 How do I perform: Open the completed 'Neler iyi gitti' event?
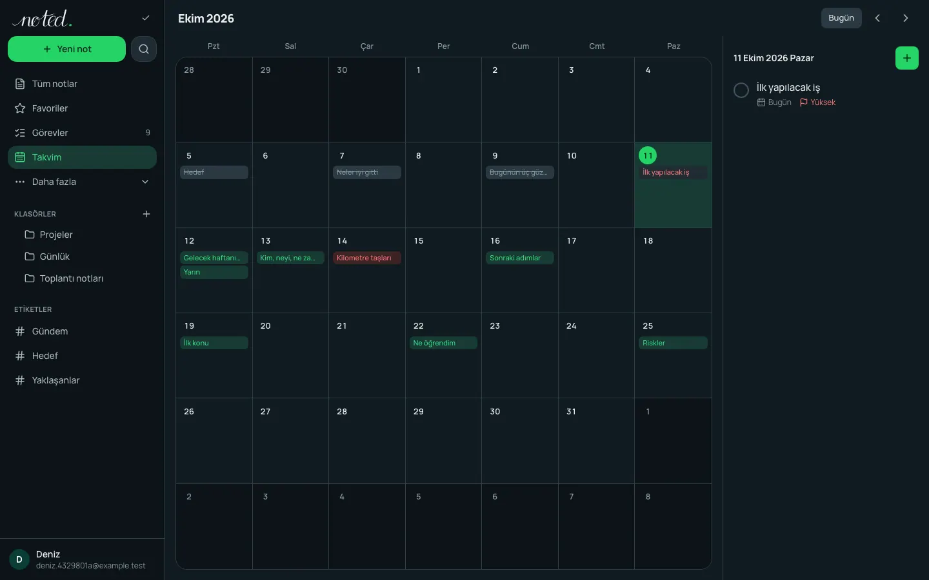point(367,173)
